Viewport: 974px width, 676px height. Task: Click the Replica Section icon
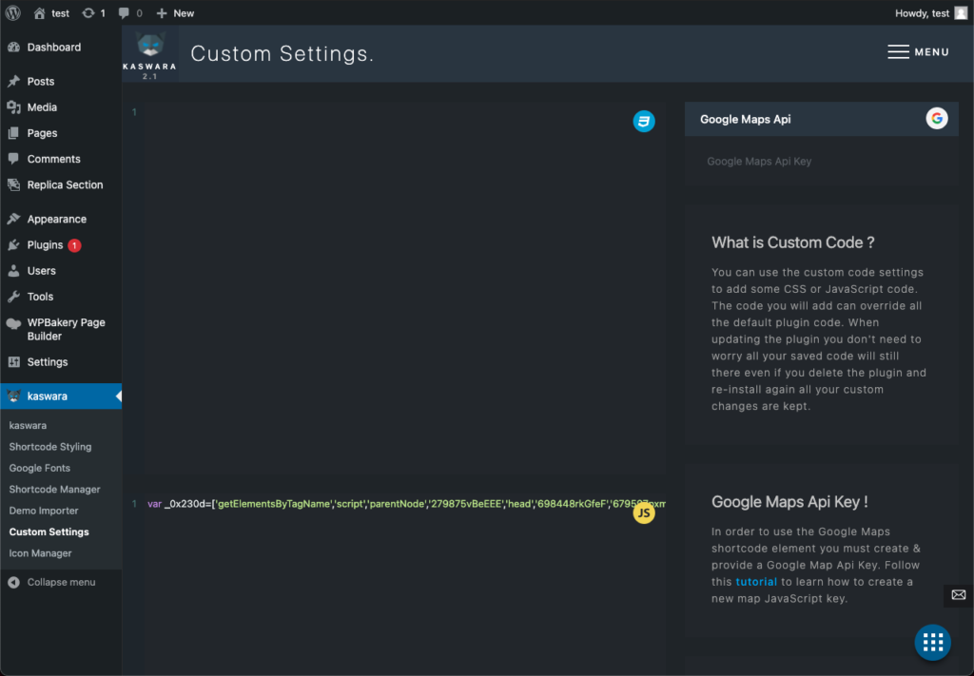click(13, 185)
